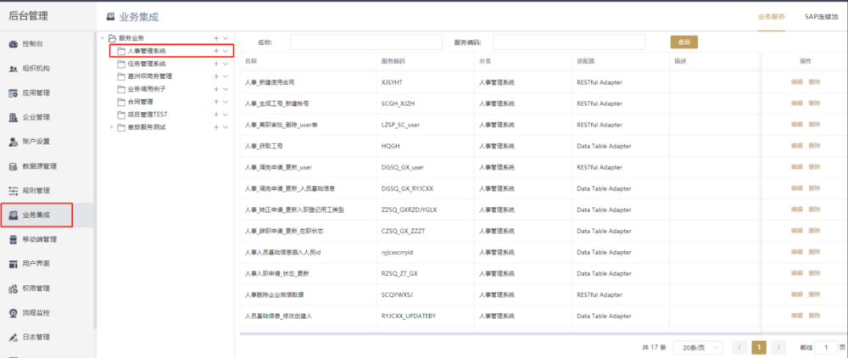Image resolution: width=848 pixels, height=358 pixels.
Task: Expand the 差旅服务测试 tree node
Action: click(111, 127)
